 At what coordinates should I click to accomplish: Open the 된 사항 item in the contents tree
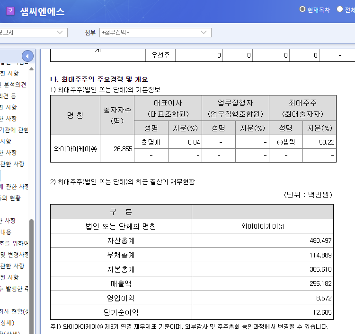tap(9, 277)
